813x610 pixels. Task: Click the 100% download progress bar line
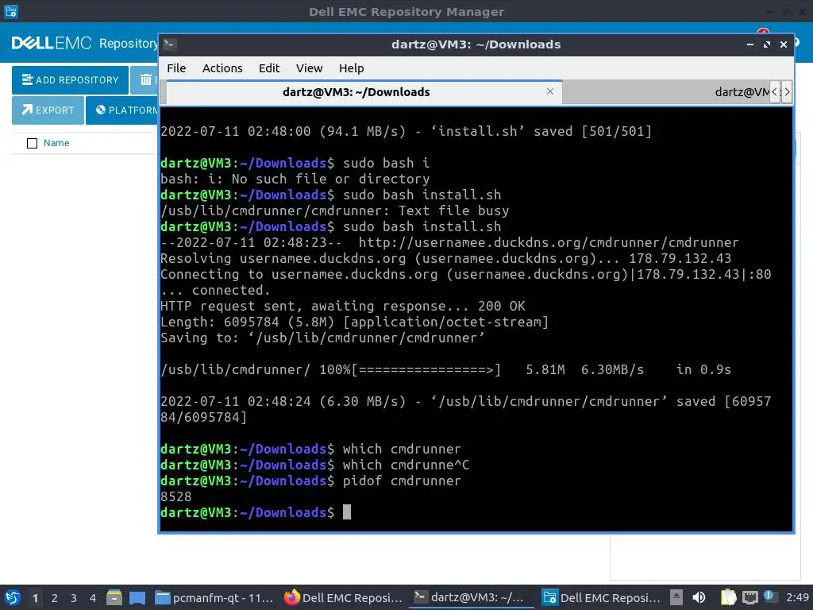click(446, 370)
